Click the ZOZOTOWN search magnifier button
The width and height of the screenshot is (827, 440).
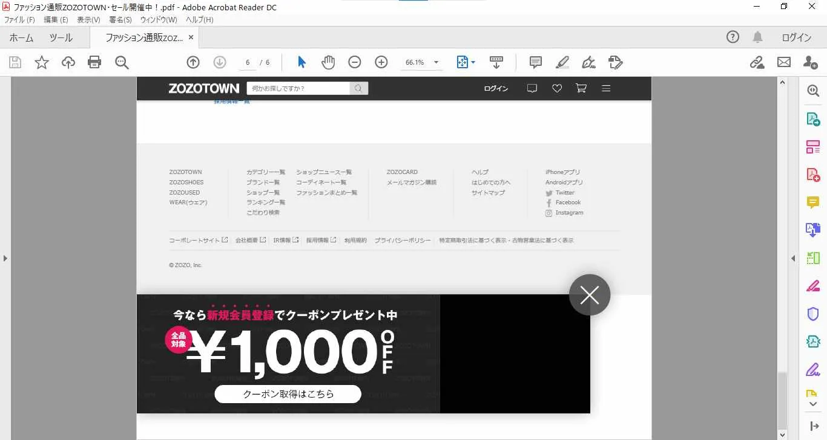point(358,88)
